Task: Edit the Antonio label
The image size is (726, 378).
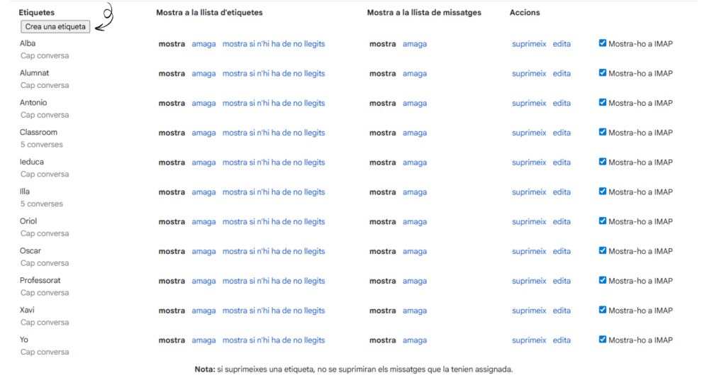Action: click(562, 104)
